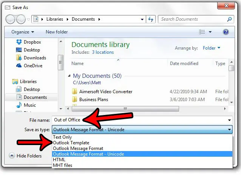Open the Arrange by Folder dropdown
241x177 pixels.
(212, 48)
